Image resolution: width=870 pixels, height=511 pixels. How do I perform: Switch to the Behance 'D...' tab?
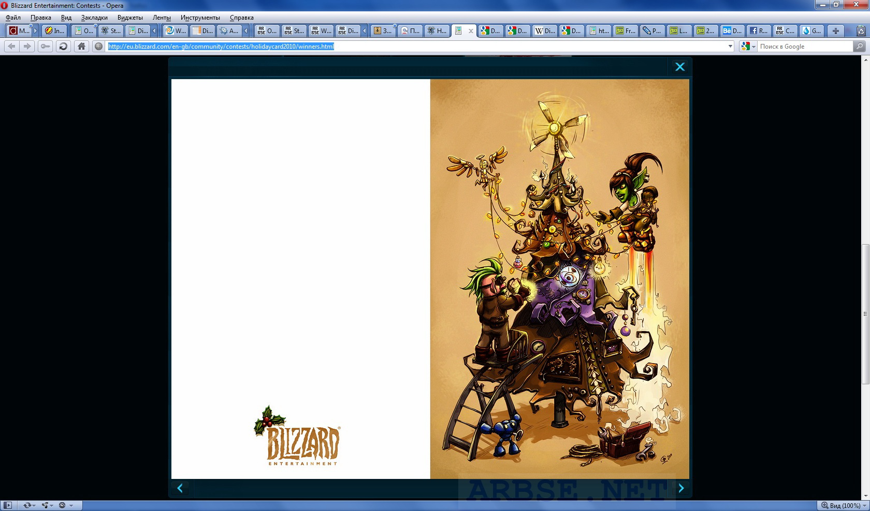733,31
